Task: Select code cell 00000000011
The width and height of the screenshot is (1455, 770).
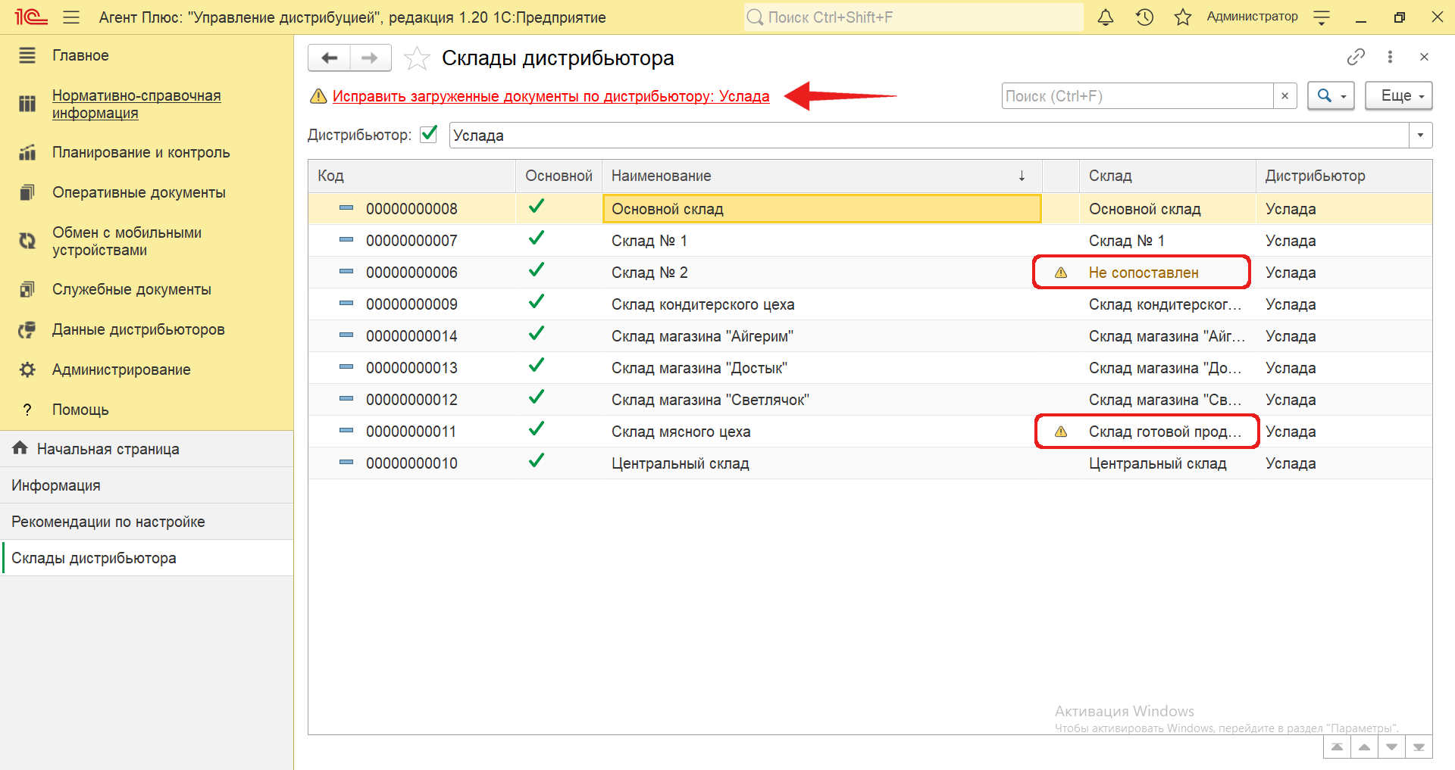Action: [411, 432]
